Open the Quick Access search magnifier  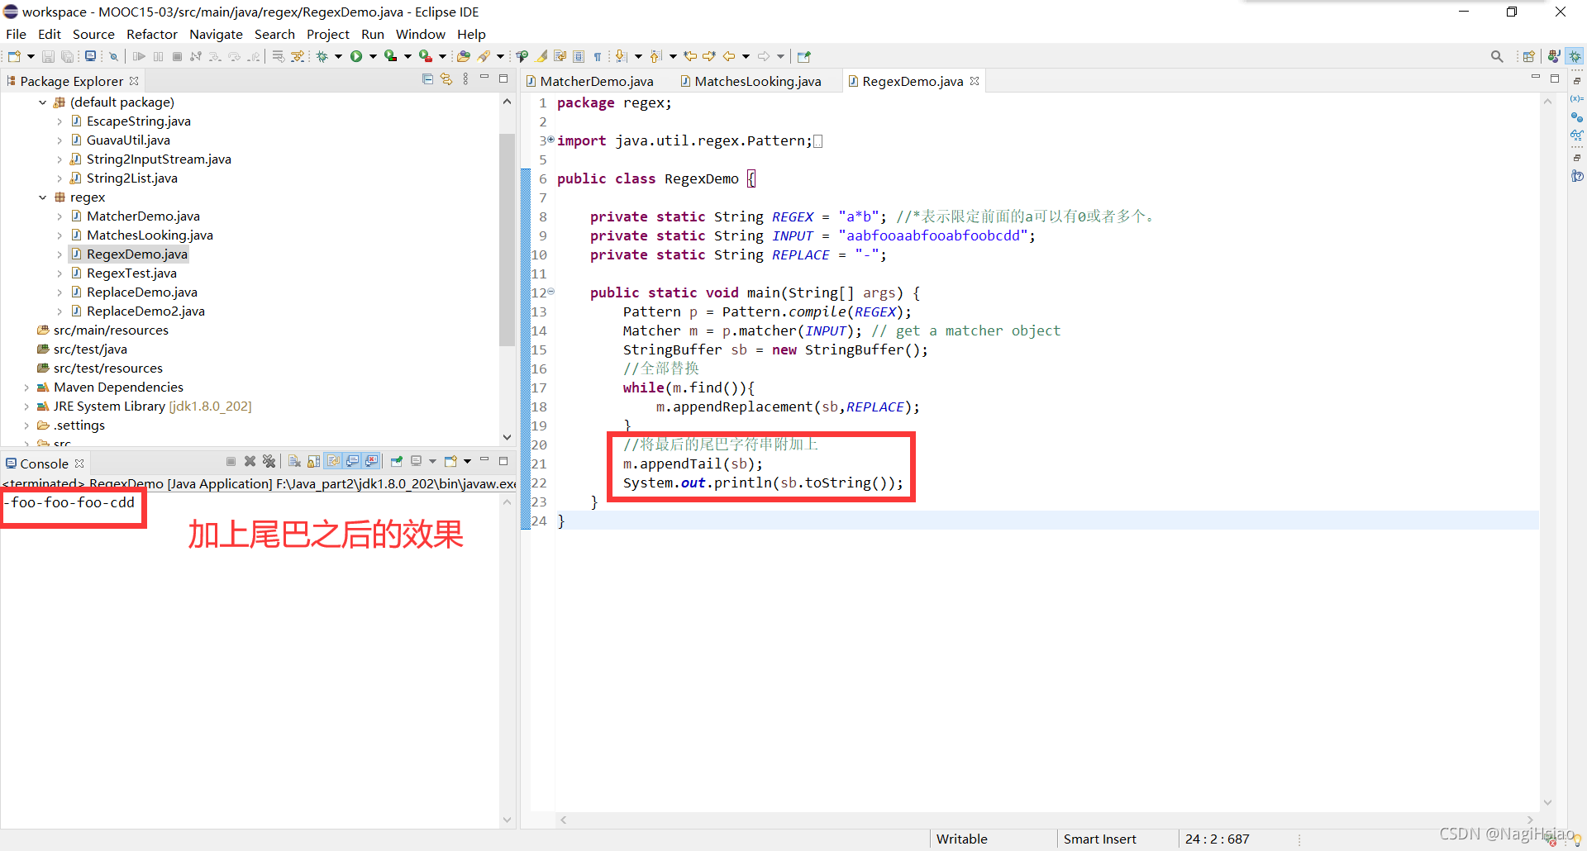click(1497, 56)
